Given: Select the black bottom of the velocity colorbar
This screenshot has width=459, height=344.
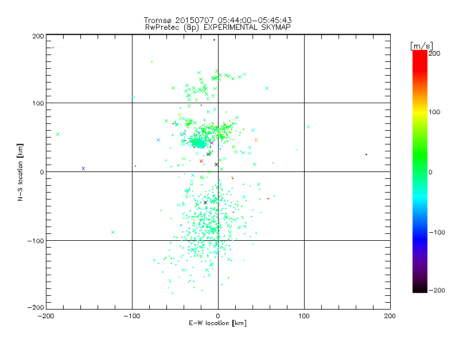Looking at the screenshot, I should click(420, 289).
